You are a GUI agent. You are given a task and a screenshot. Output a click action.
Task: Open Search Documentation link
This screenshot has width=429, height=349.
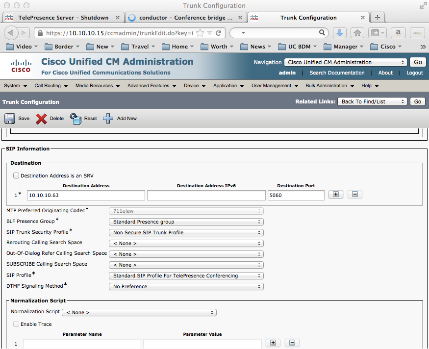(337, 73)
